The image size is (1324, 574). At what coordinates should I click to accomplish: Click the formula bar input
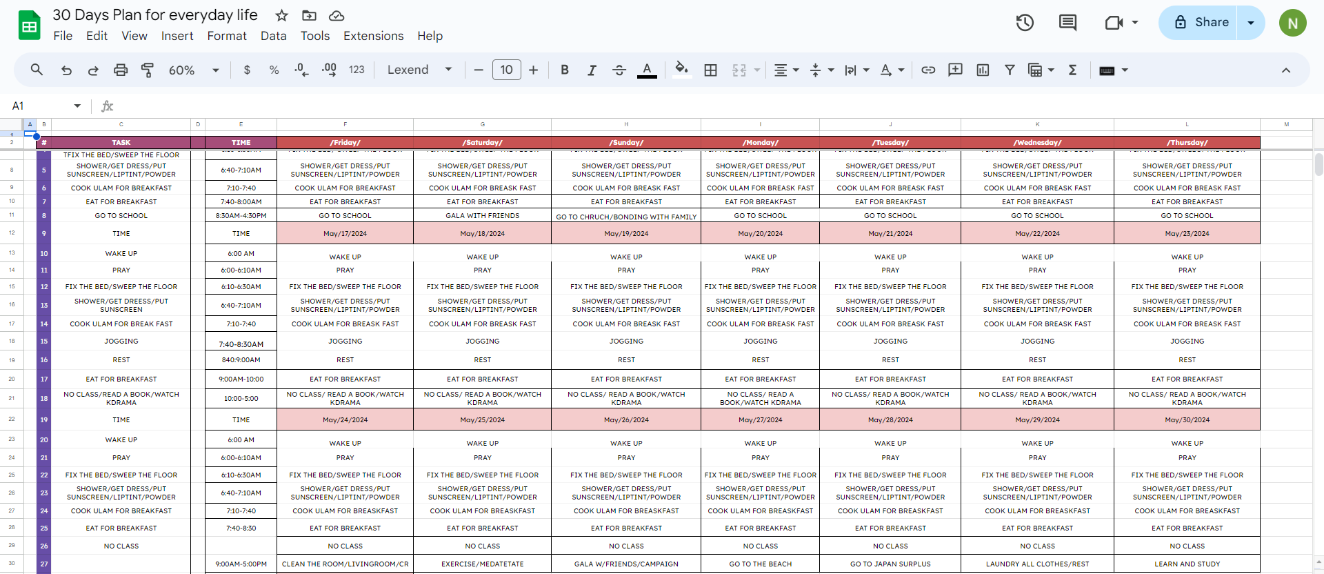[x=717, y=106]
